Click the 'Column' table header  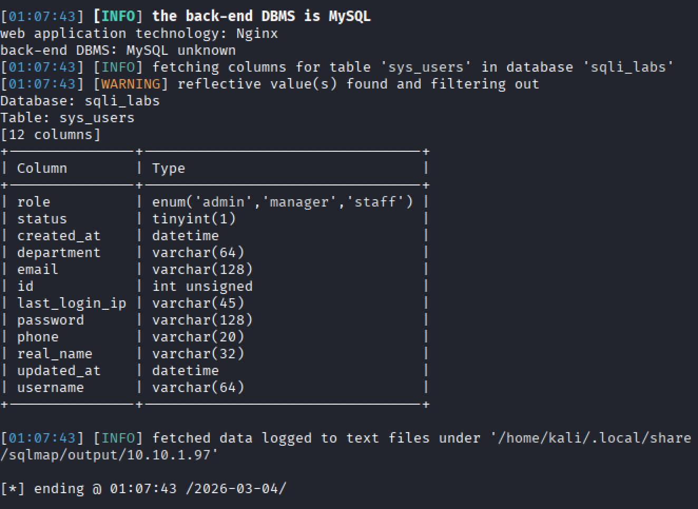(x=42, y=168)
